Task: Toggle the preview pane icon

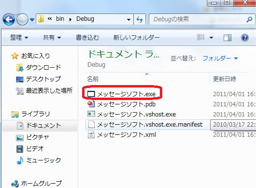Action: tap(228, 38)
